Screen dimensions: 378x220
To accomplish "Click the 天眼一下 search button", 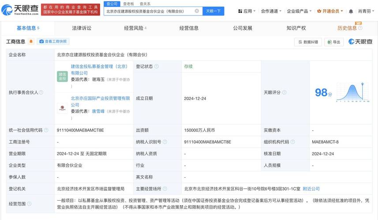I will pyautogui.click(x=213, y=11).
